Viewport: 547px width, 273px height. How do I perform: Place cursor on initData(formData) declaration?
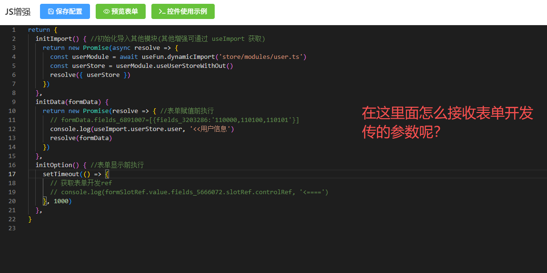coord(67,102)
